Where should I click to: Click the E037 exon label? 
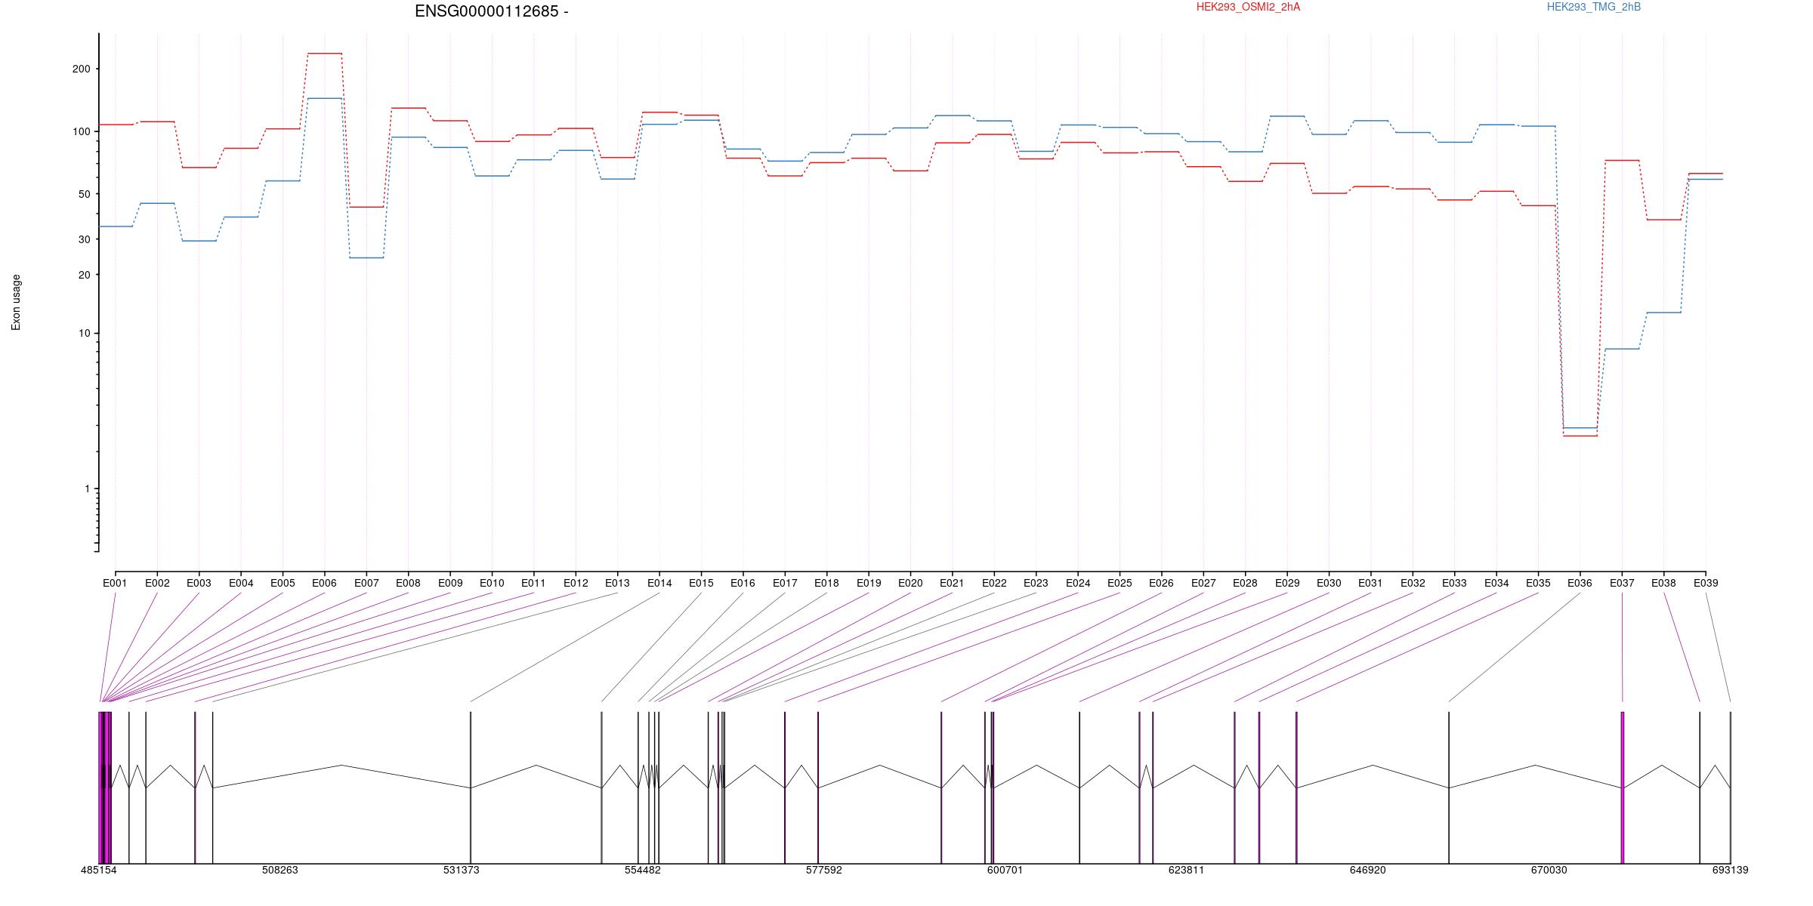click(x=1622, y=583)
